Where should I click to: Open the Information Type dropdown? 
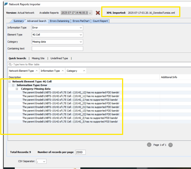point(81,28)
